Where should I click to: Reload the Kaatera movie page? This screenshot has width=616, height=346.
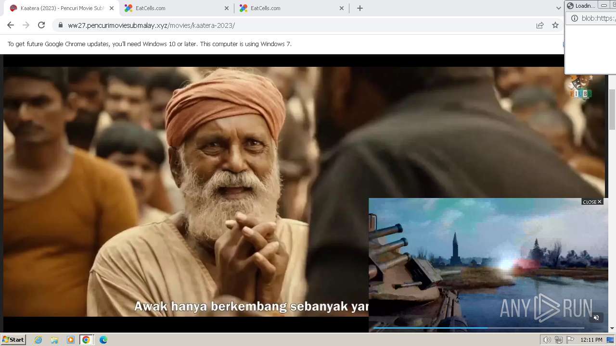pos(41,25)
